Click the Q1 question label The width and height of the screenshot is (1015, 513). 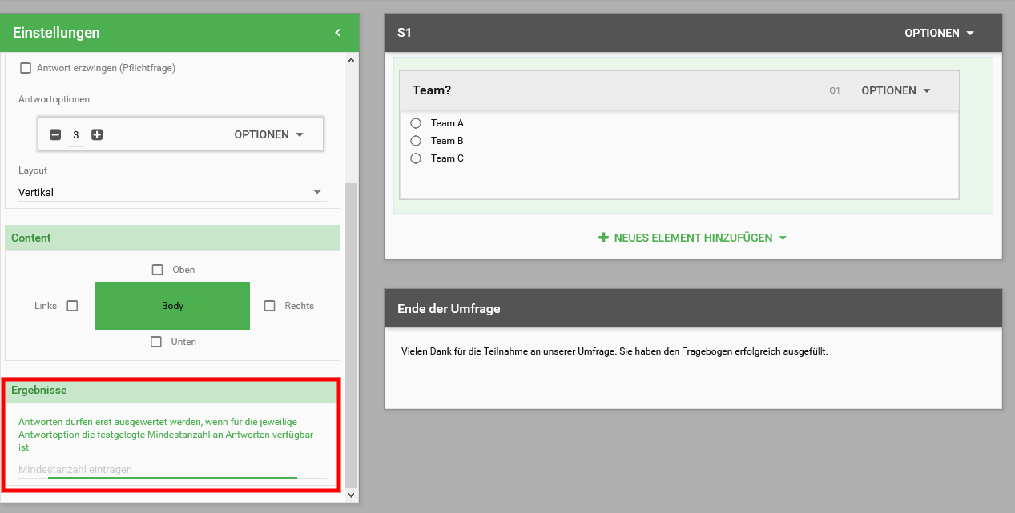[835, 91]
